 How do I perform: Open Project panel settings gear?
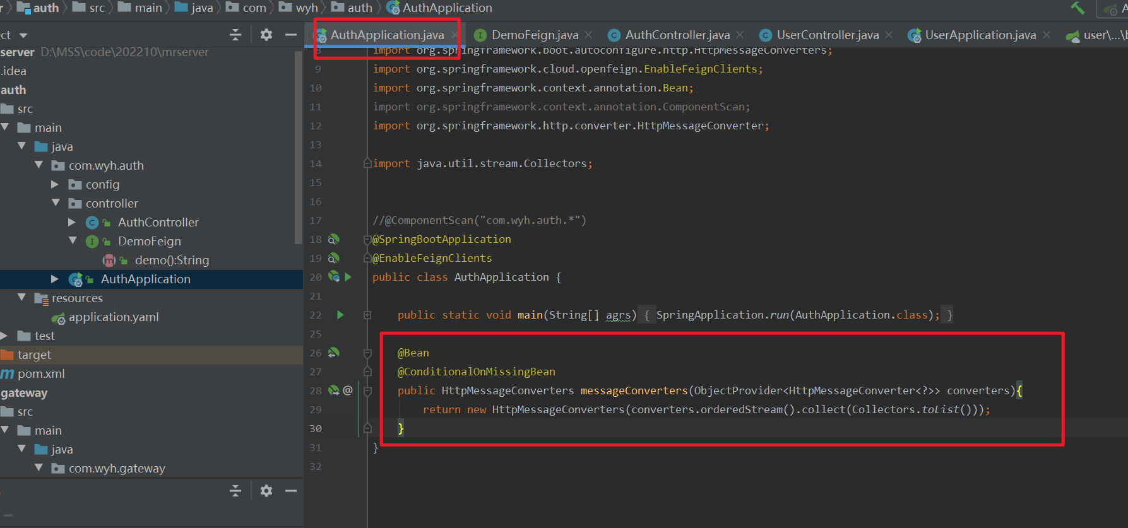[266, 35]
